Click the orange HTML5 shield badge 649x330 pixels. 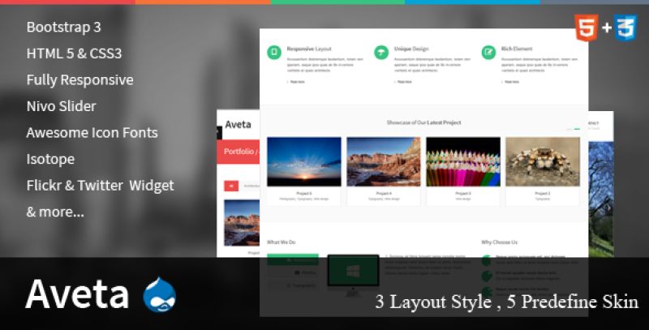[x=586, y=28]
